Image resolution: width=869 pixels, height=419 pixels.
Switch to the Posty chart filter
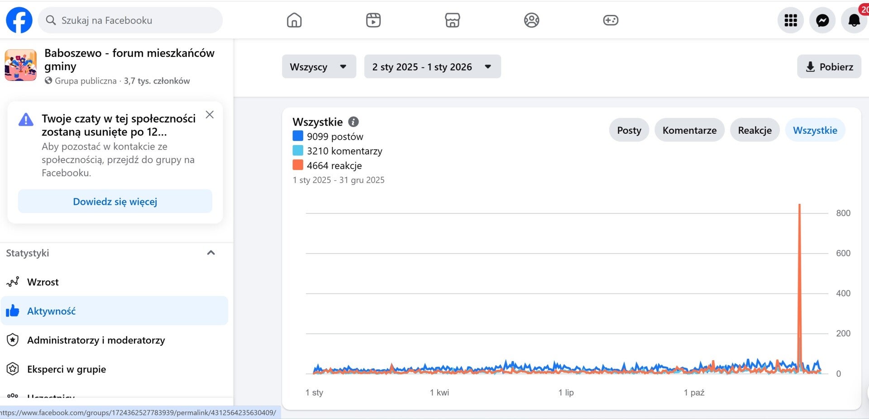629,130
